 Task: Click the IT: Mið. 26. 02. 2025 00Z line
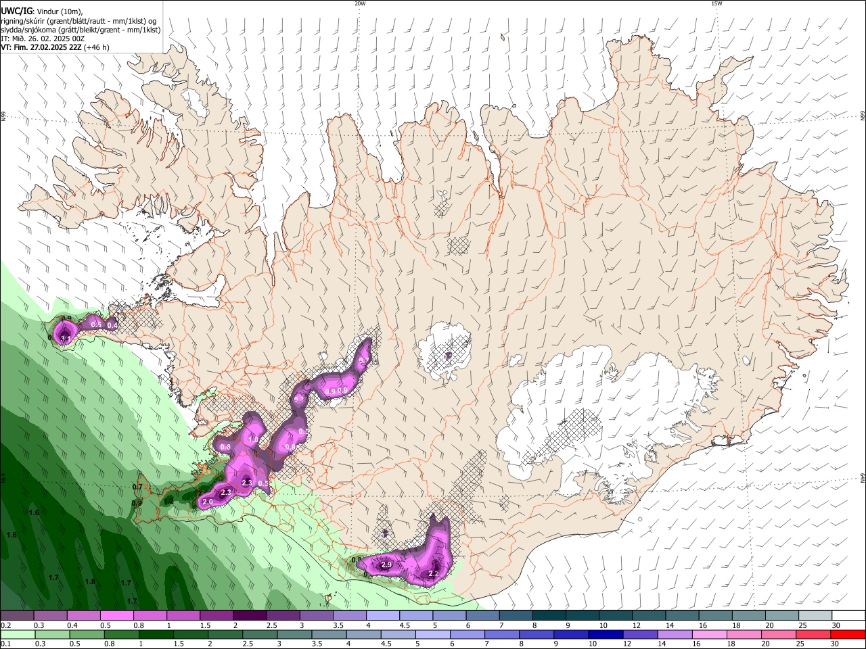[43, 39]
